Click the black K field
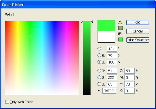The width and height of the screenshot is (156, 109). click(129, 91)
